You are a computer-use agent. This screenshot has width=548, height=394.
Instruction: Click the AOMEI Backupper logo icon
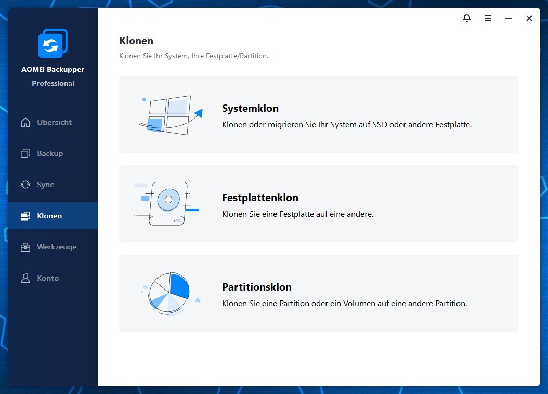coord(53,43)
